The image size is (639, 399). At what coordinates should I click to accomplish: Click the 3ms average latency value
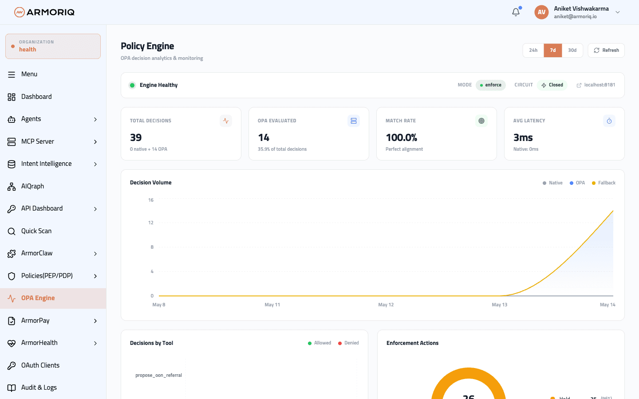[523, 137]
